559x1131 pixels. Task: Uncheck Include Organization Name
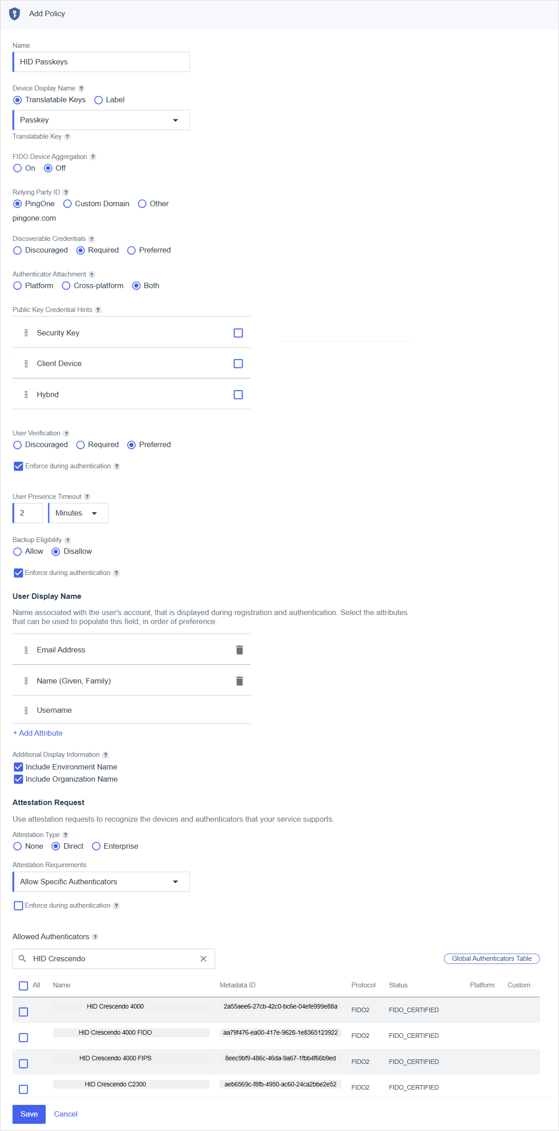coord(18,779)
